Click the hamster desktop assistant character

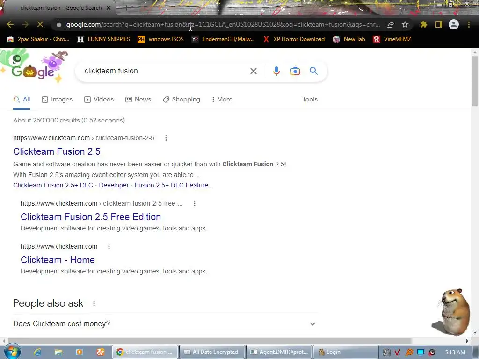[451, 312]
